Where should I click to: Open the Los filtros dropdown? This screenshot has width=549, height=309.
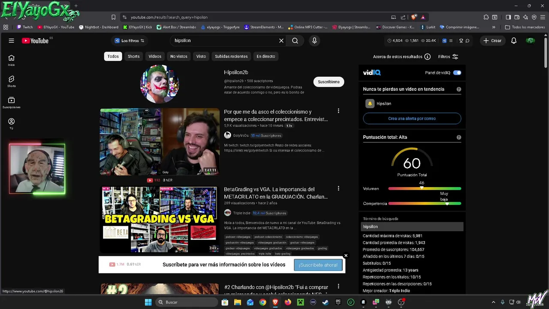click(130, 40)
